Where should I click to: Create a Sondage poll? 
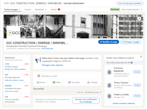92,82
